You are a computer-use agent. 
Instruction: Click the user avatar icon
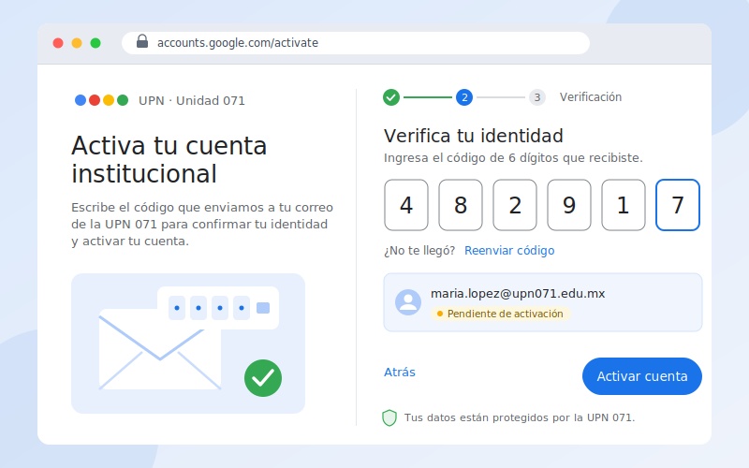click(408, 302)
